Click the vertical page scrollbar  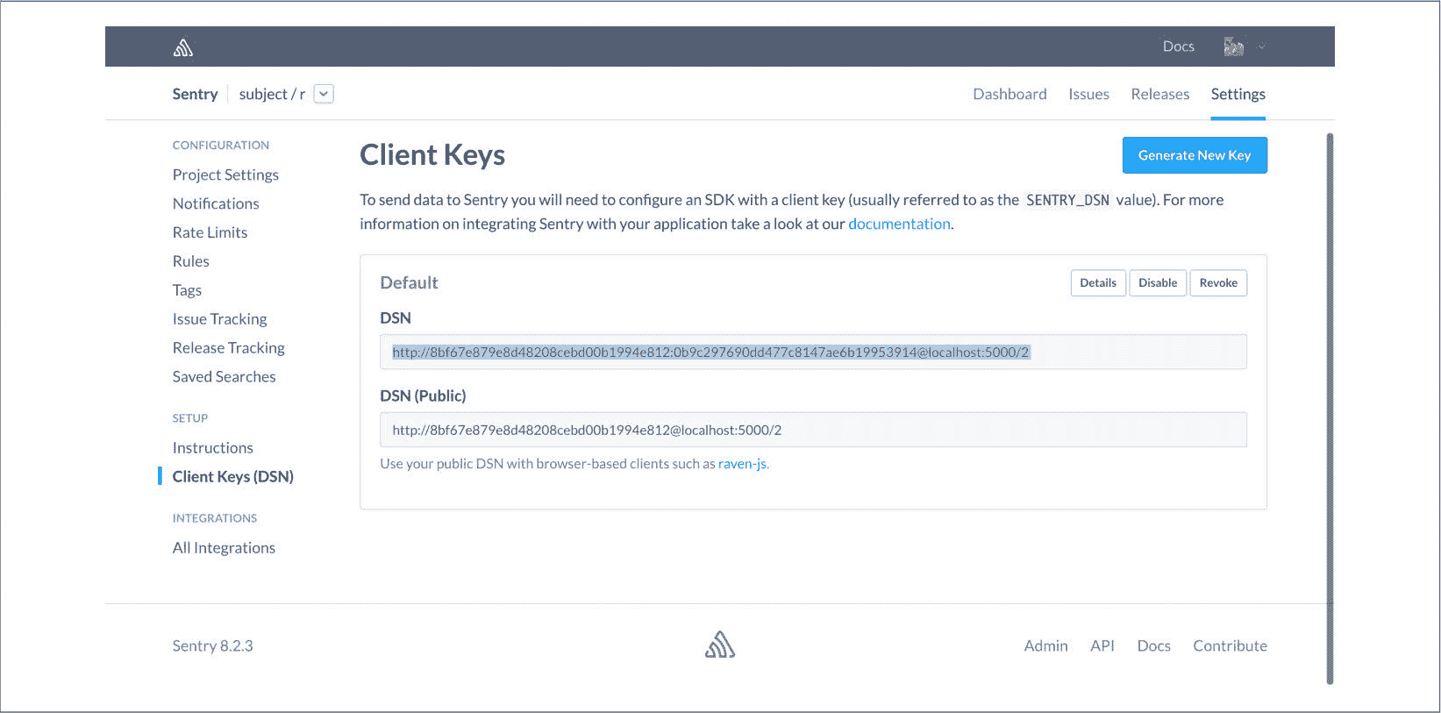pyautogui.click(x=1330, y=408)
